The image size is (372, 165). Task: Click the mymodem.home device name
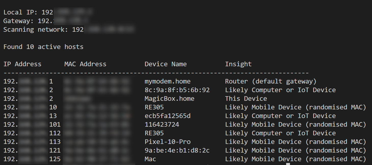(167, 81)
